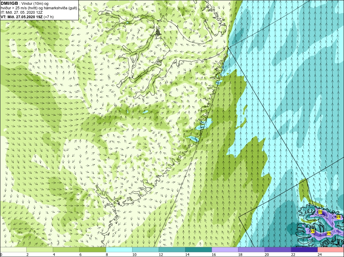Image resolution: width=344 pixels, height=257 pixels.
Task: Click the 0–2 m/s pale yellow legend swatch
Action: pyautogui.click(x=13, y=249)
